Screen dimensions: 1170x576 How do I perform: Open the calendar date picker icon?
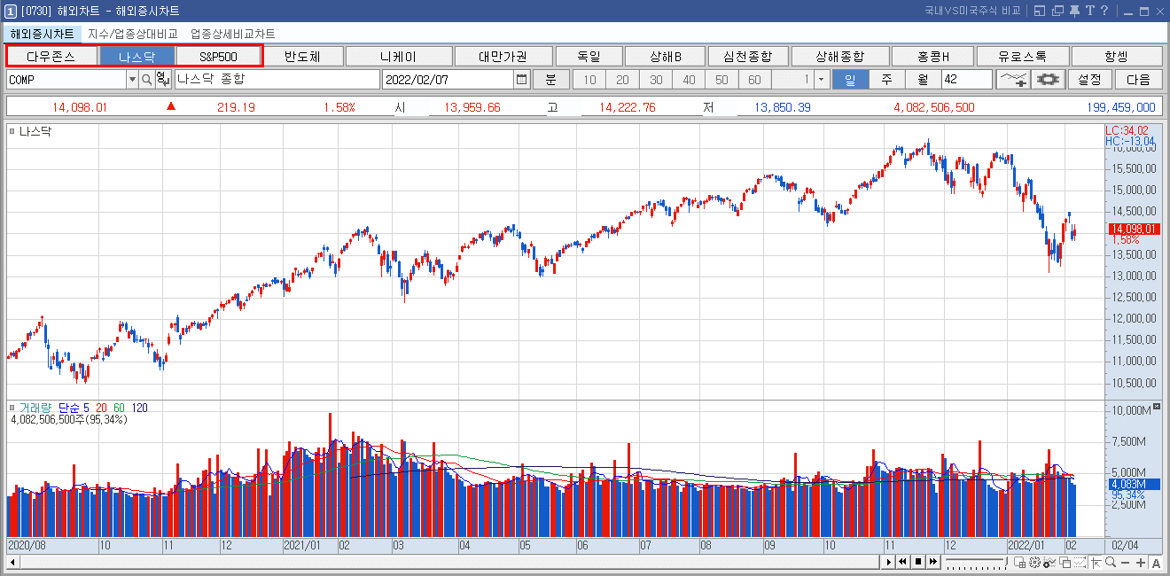(521, 80)
